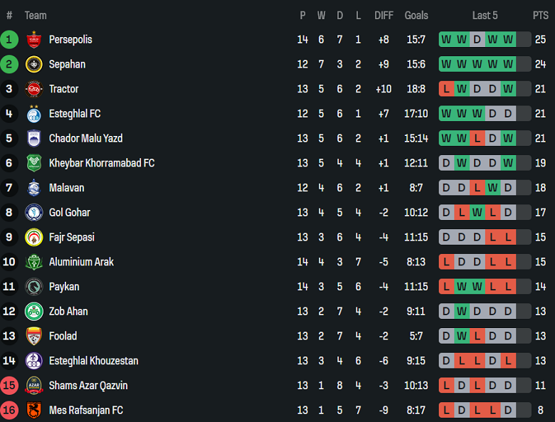
Task: Click the Last 5 column header
Action: [x=485, y=16]
